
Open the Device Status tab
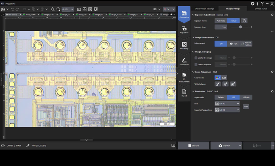[260, 8]
